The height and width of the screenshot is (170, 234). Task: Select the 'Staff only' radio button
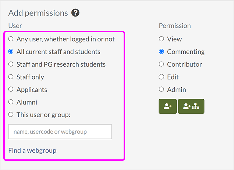(x=11, y=77)
